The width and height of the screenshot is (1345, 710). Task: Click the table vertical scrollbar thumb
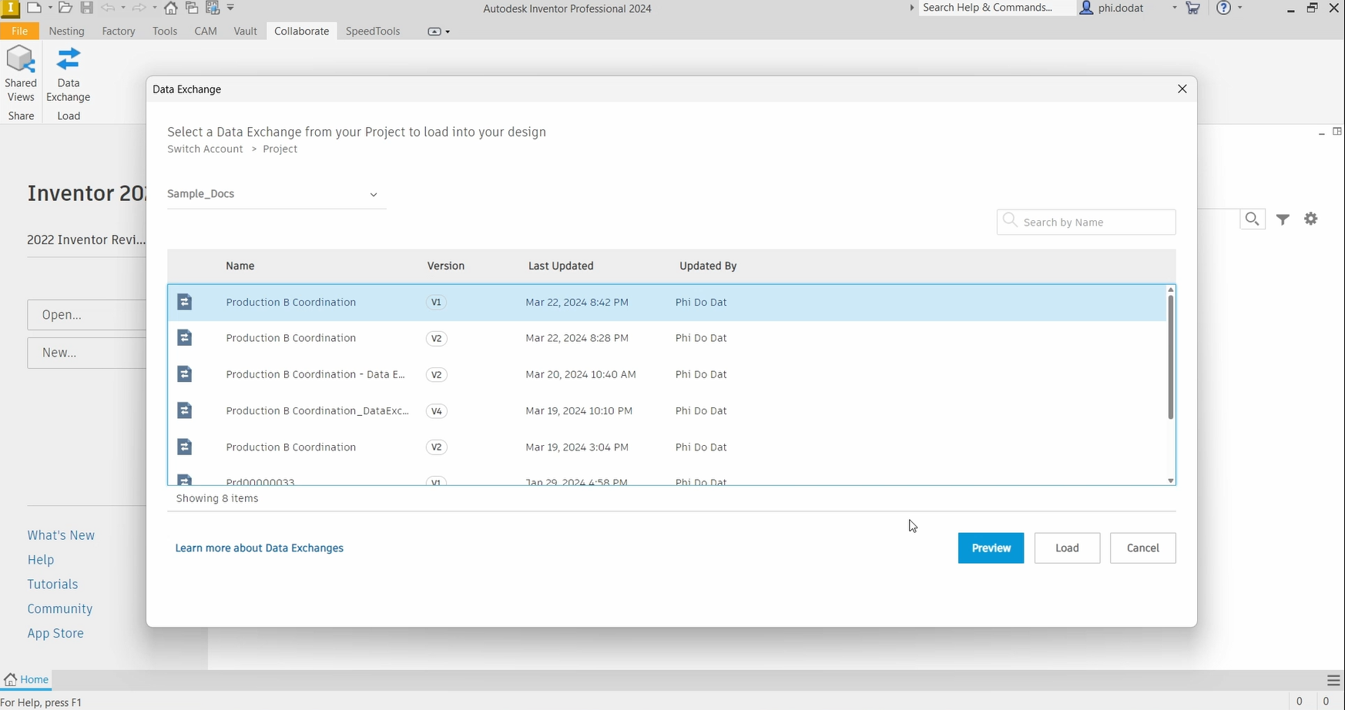coord(1170,357)
